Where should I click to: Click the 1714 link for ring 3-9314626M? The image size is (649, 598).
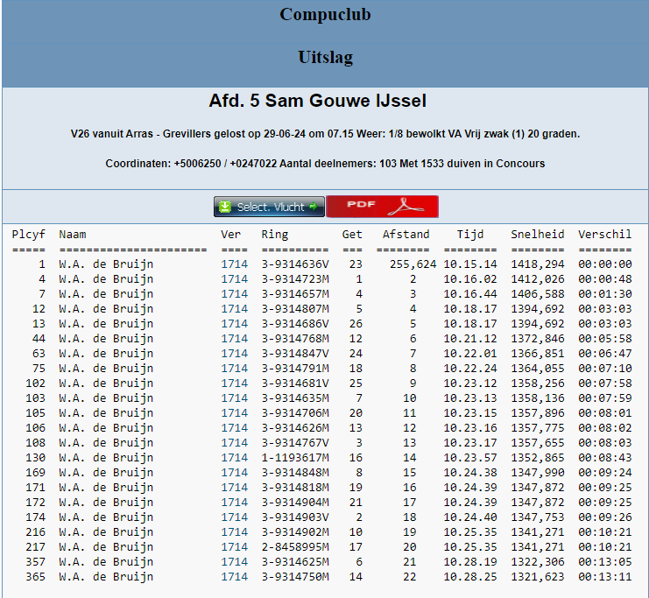[234, 427]
